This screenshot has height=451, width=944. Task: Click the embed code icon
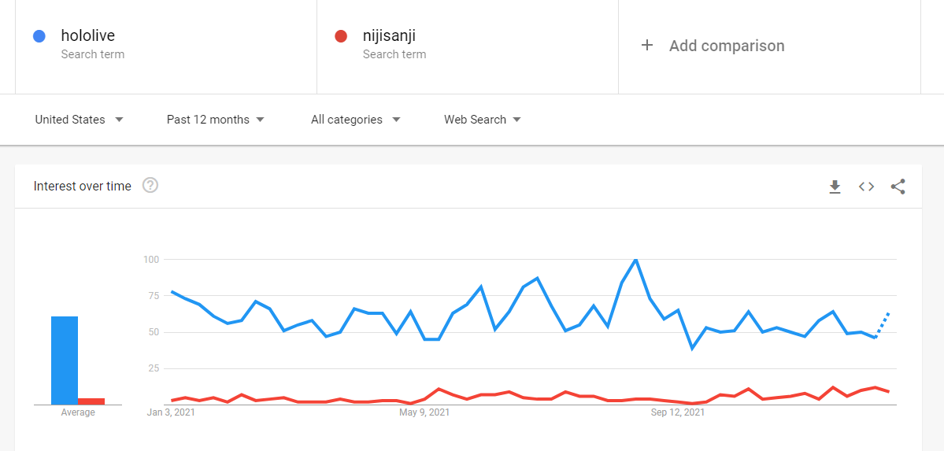coord(866,187)
